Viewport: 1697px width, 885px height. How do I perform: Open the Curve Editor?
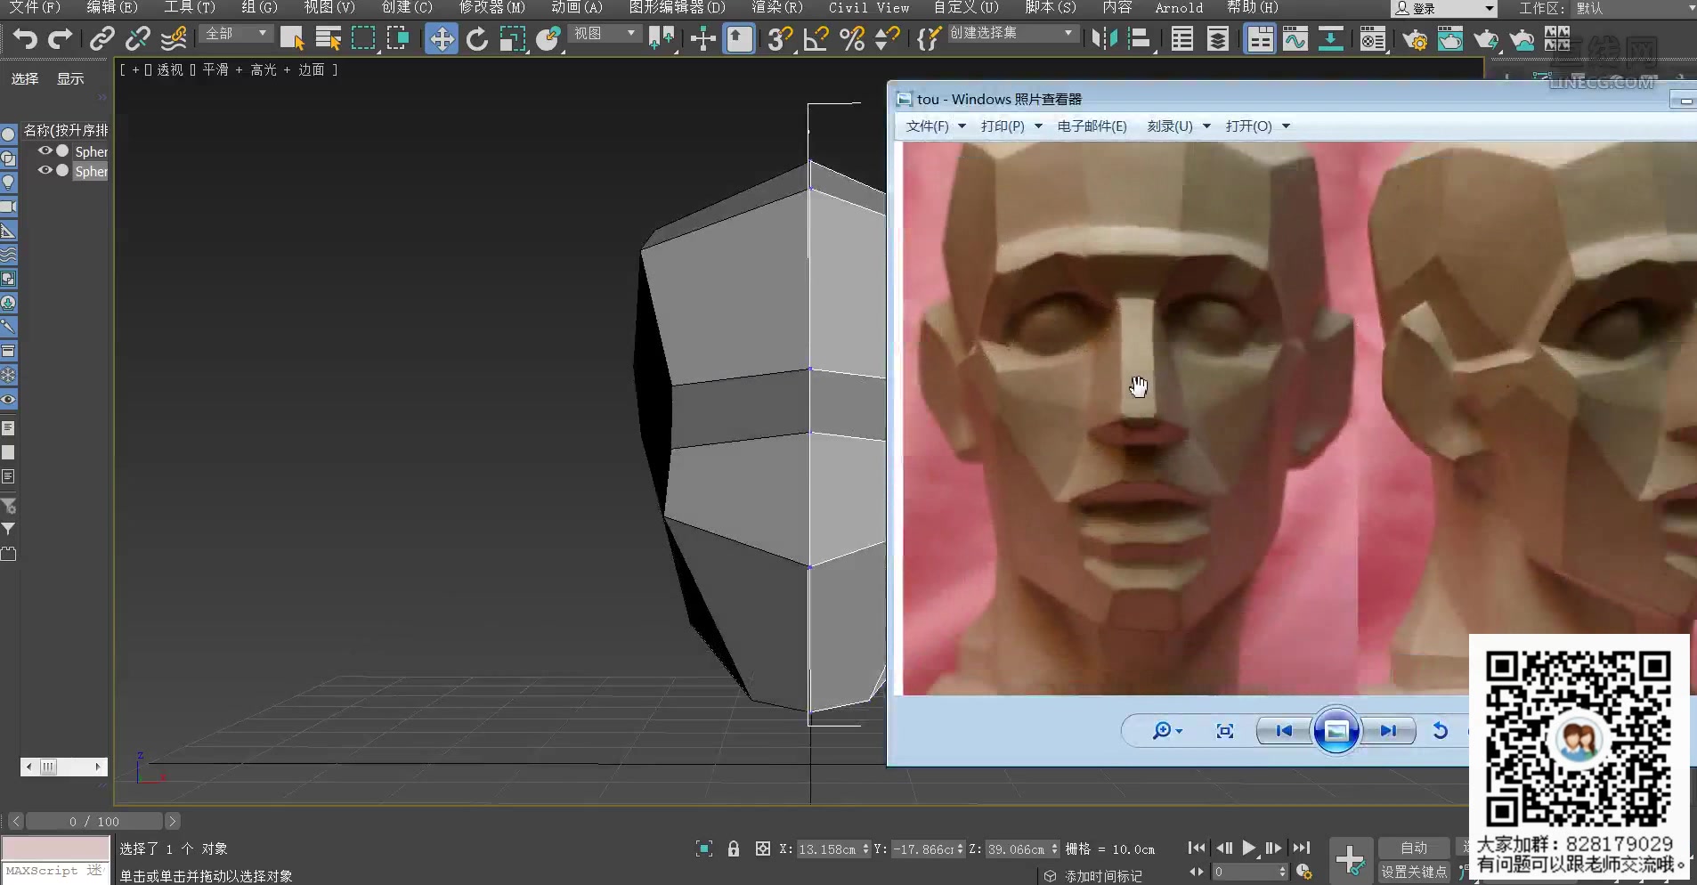pos(1295,39)
